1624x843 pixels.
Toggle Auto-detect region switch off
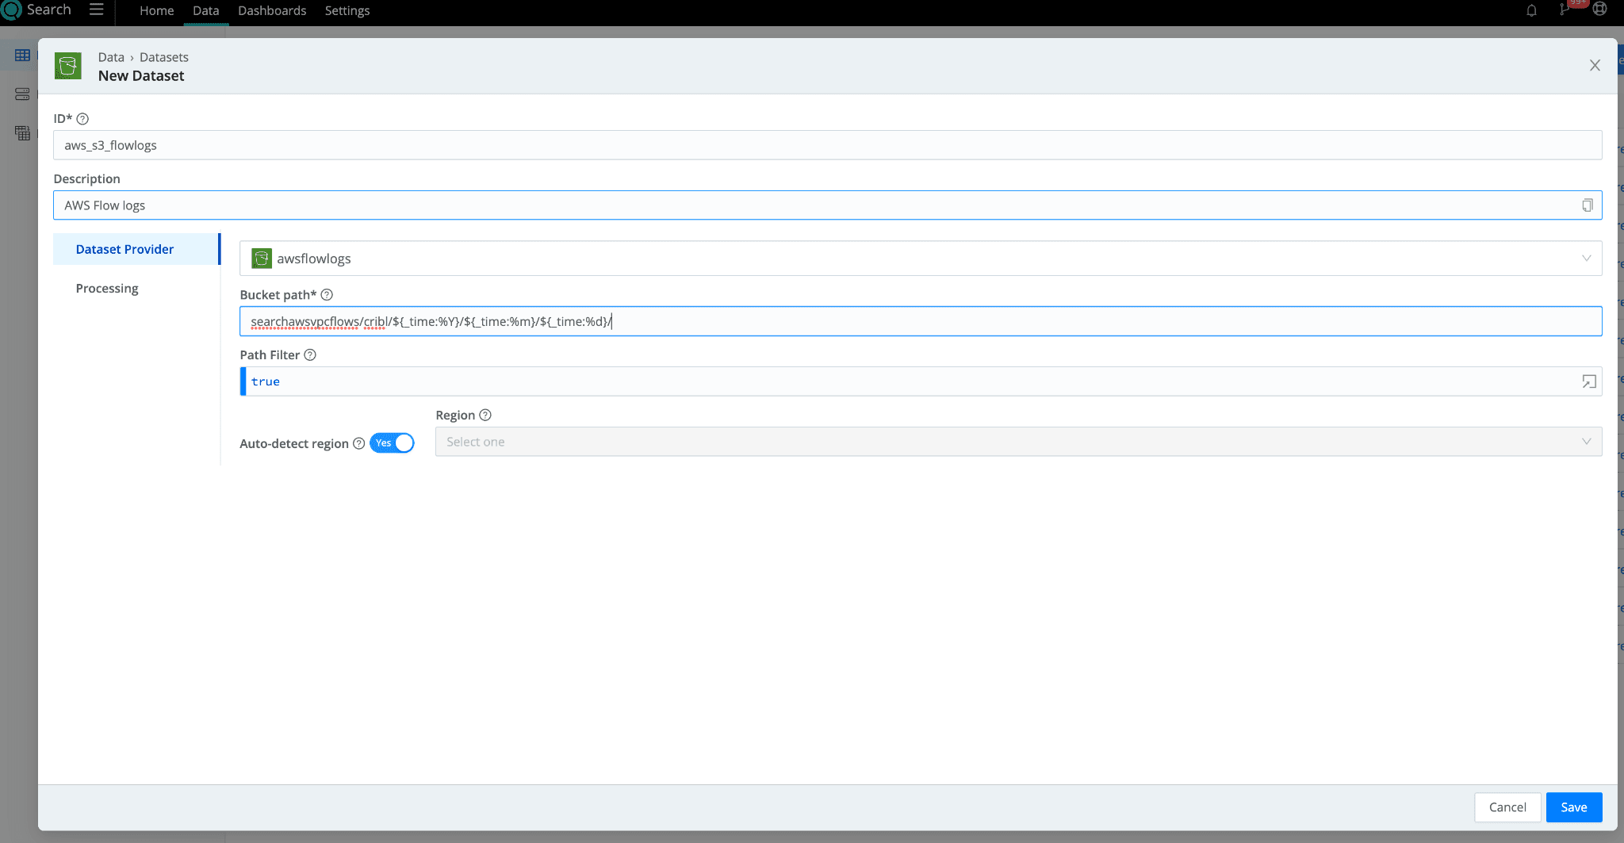[x=393, y=443]
